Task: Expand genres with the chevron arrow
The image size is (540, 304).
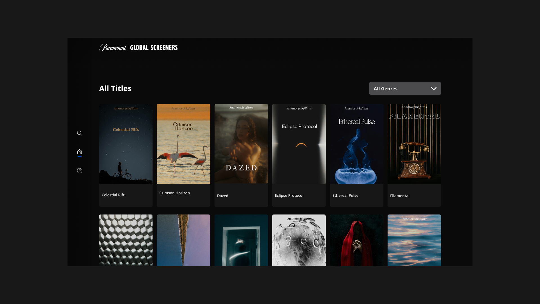Action: [434, 89]
